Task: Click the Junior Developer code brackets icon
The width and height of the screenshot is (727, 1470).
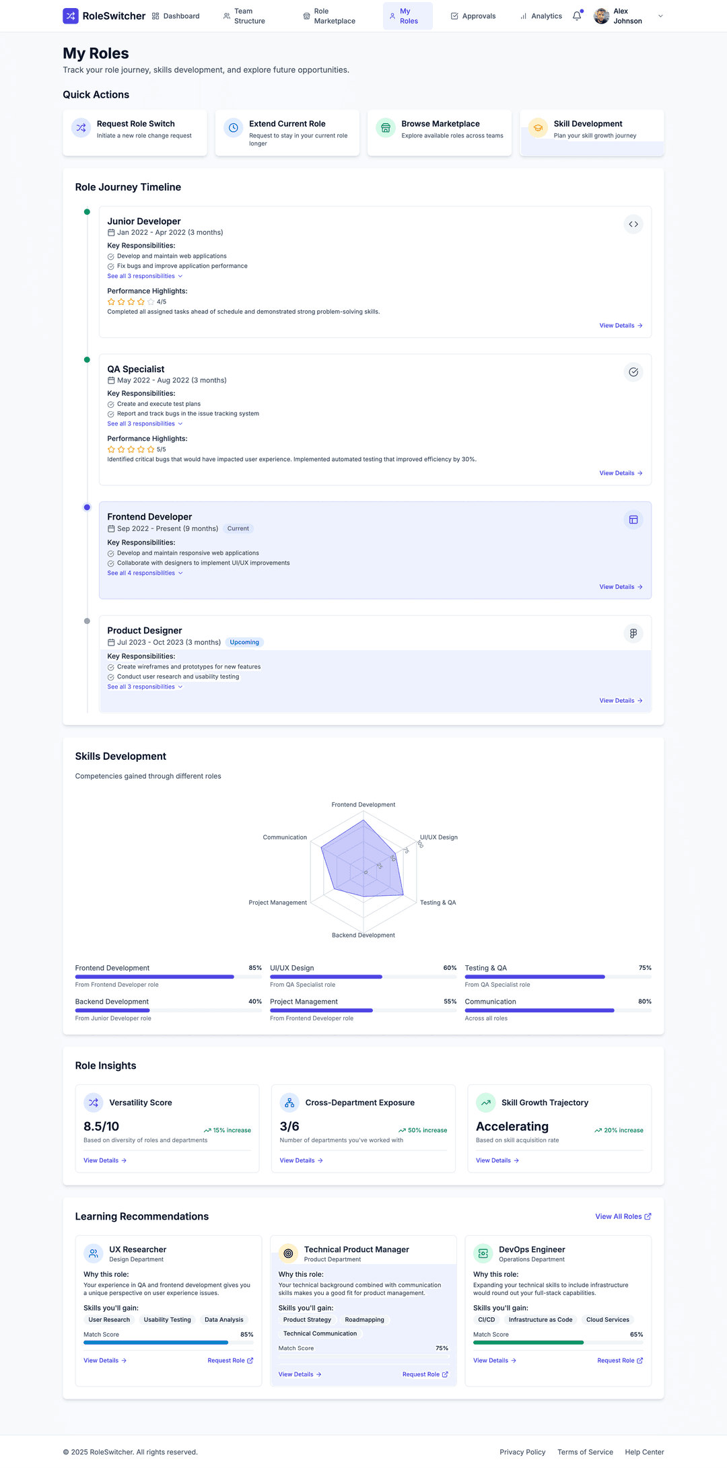Action: click(x=633, y=224)
